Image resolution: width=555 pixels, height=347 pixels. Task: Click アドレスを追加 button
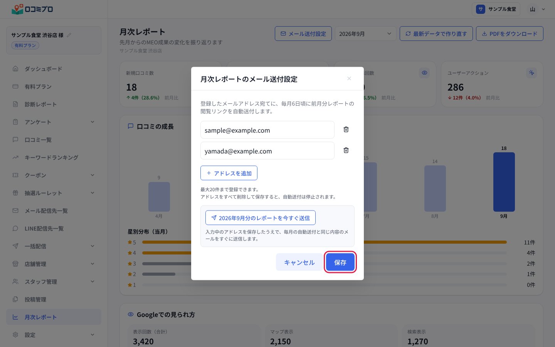(229, 173)
